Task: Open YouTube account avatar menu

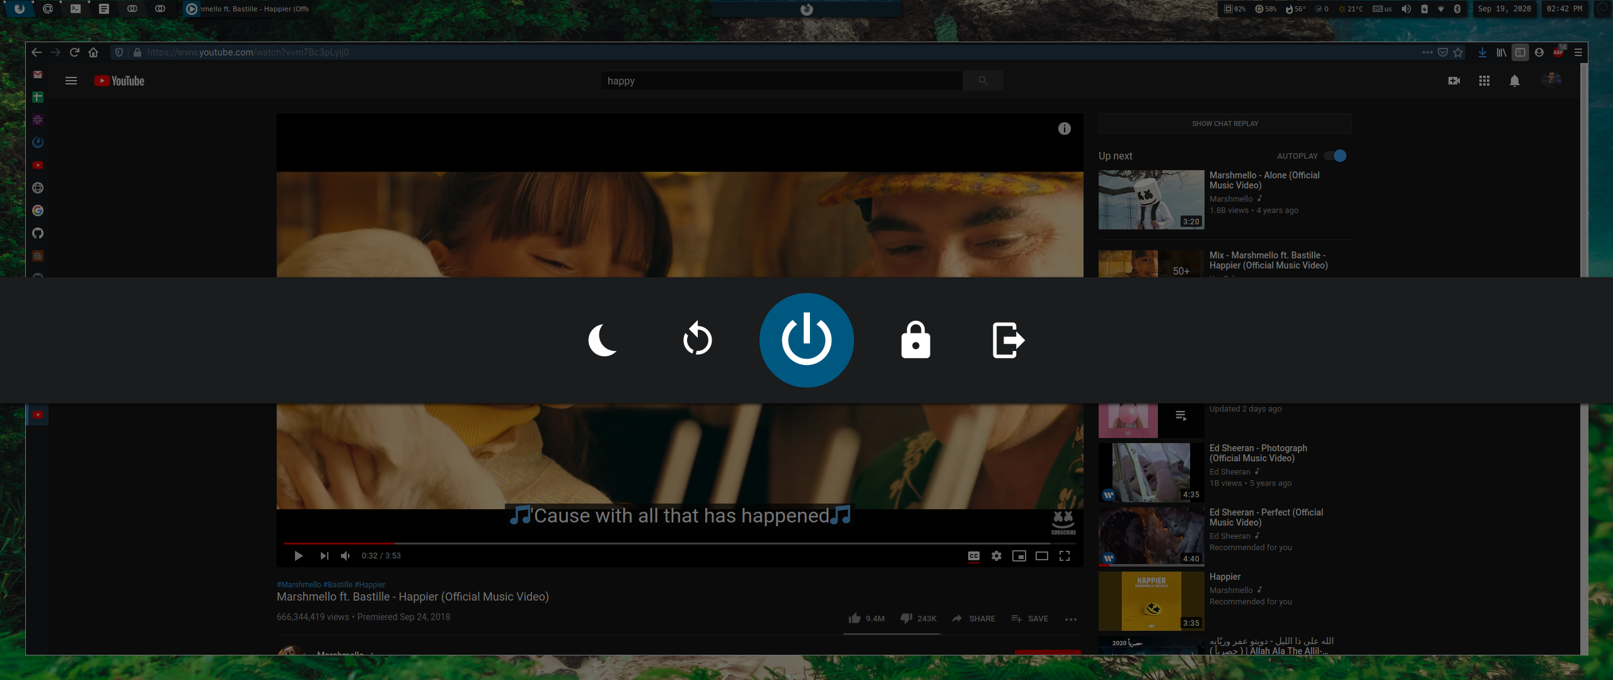Action: (x=1551, y=80)
